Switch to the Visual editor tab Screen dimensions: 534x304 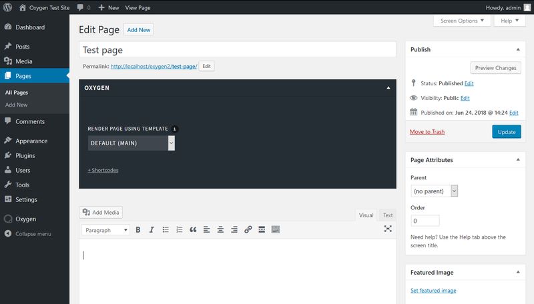pyautogui.click(x=366, y=215)
